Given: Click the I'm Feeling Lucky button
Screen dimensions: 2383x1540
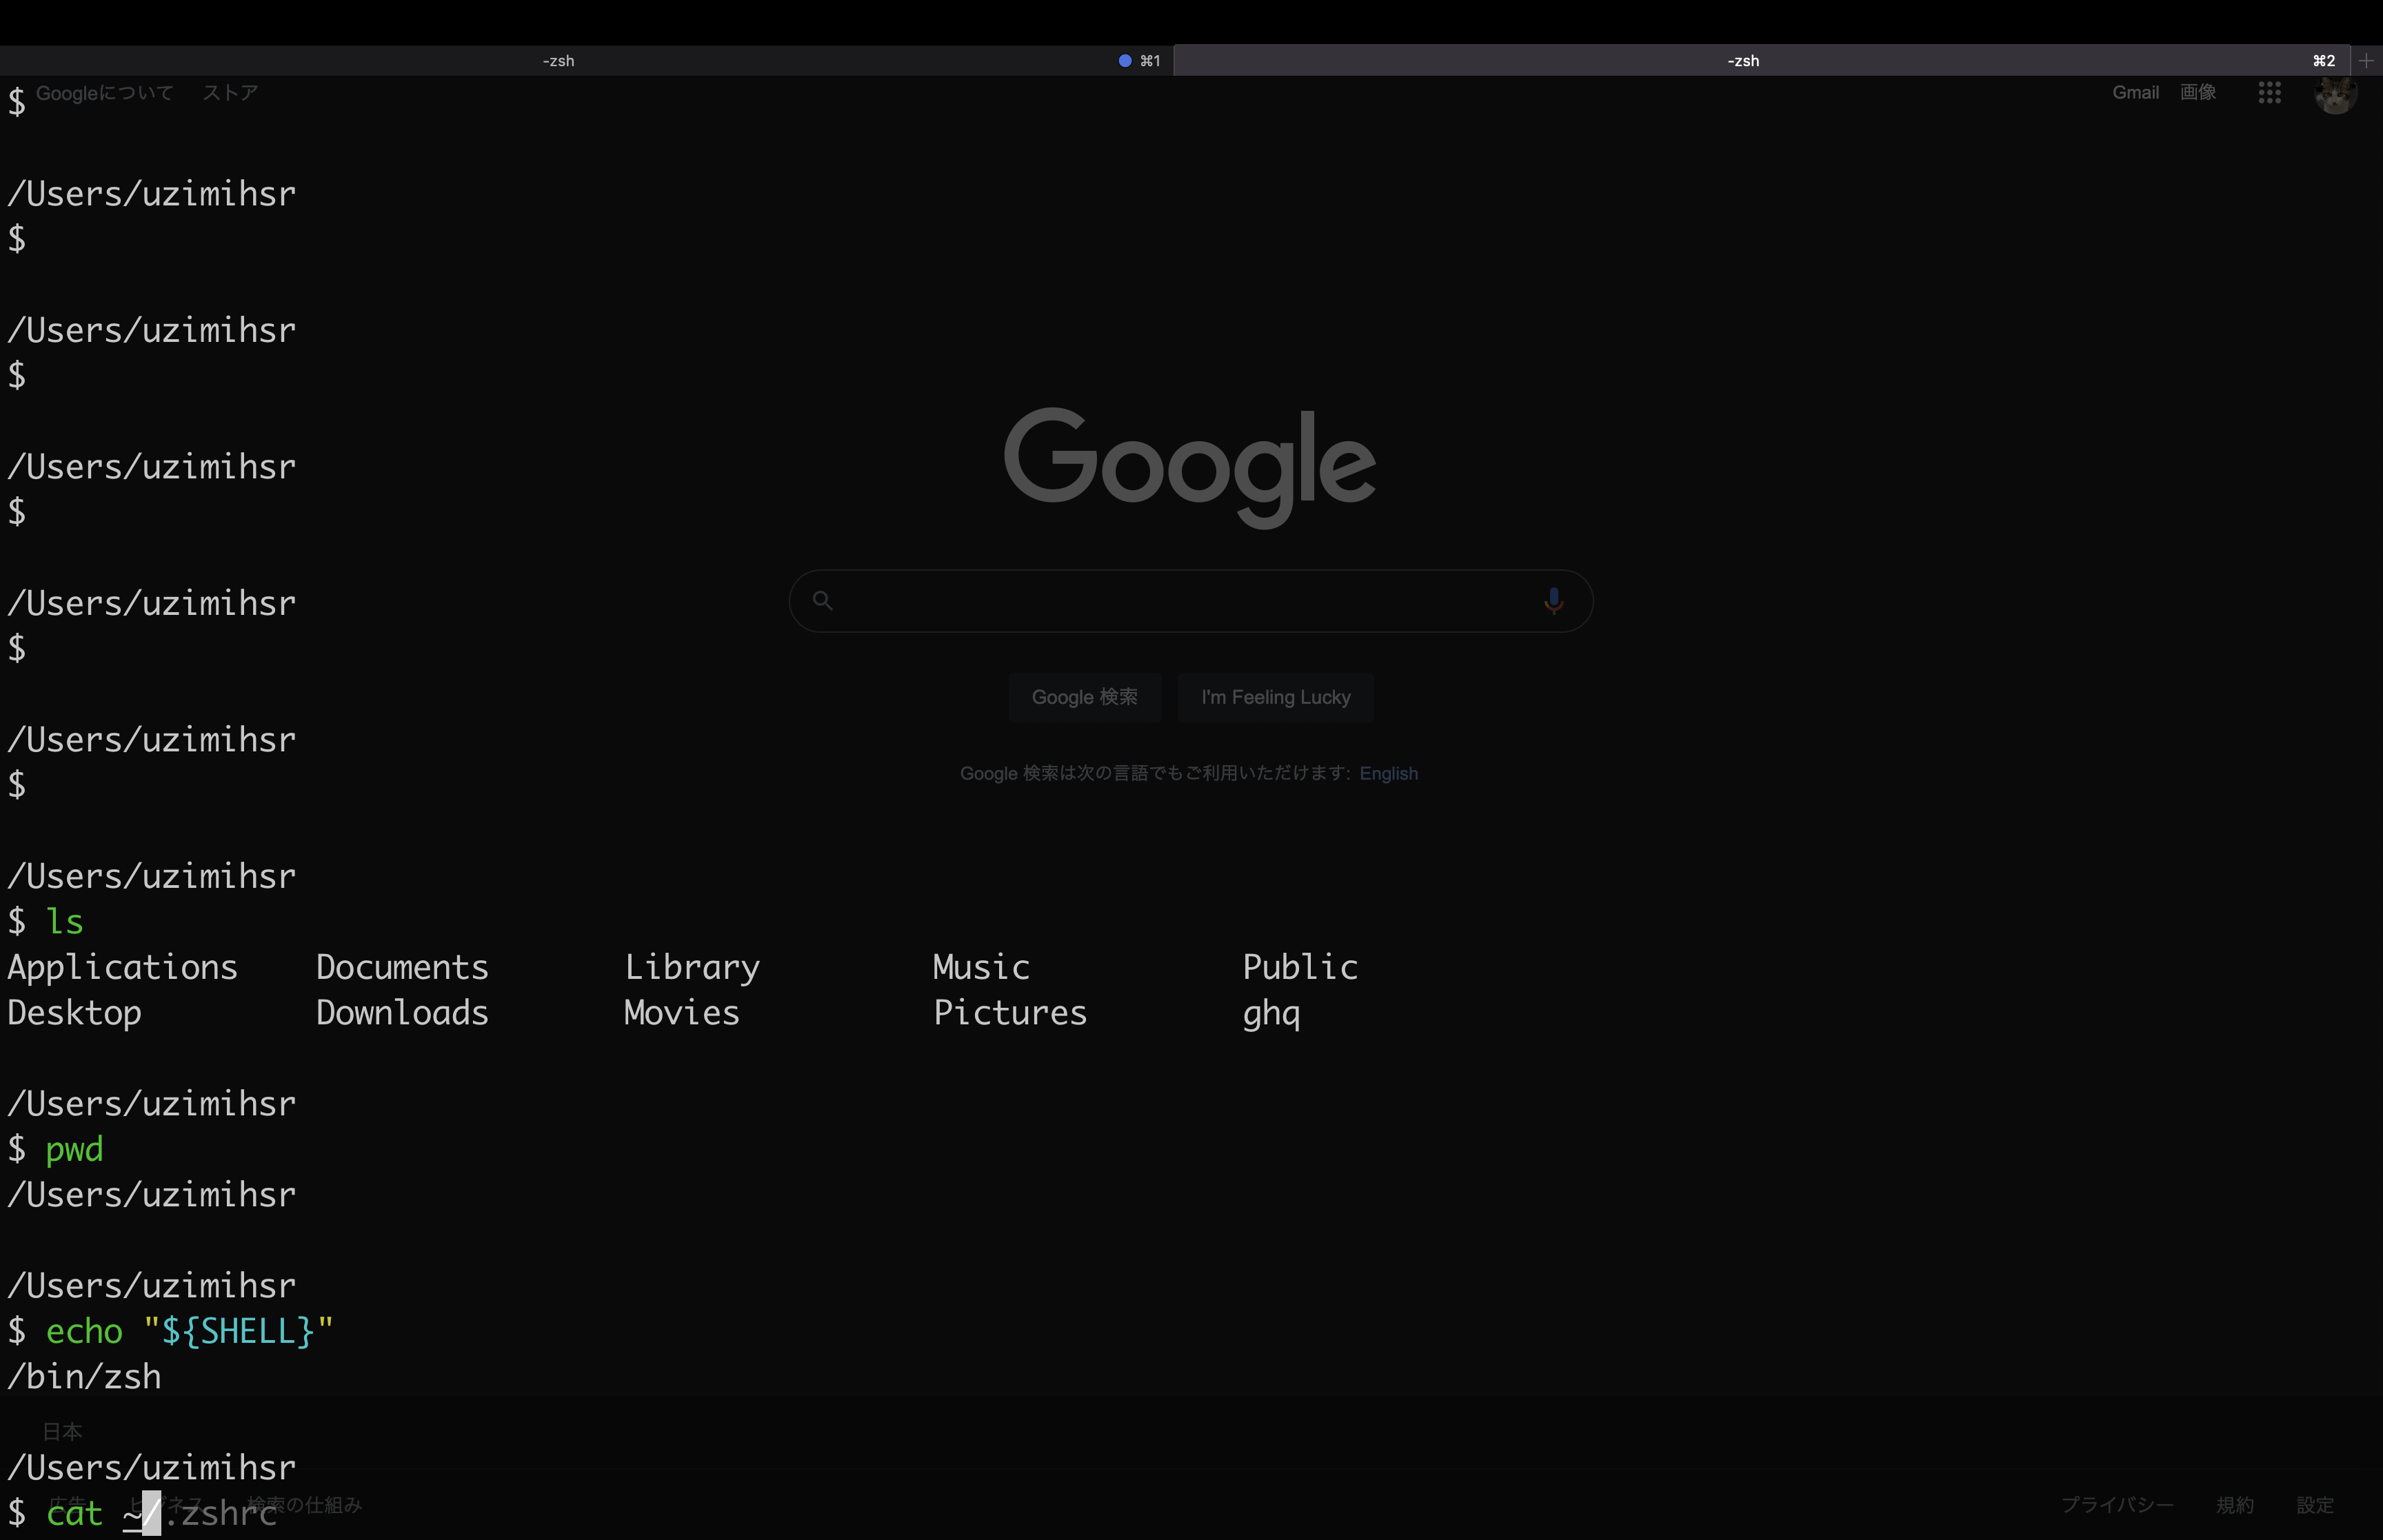Looking at the screenshot, I should [1275, 697].
